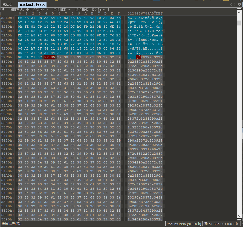Viewport: 243px width, 227px height.
Task: Select the highlighted D9 byte in row 52F0h
Action: [x=53, y=57]
